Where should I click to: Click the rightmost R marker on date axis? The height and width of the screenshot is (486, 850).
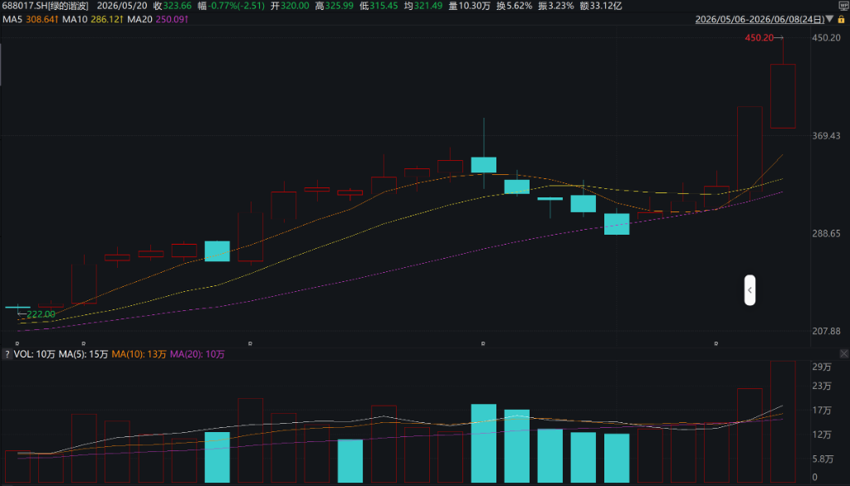pos(716,344)
